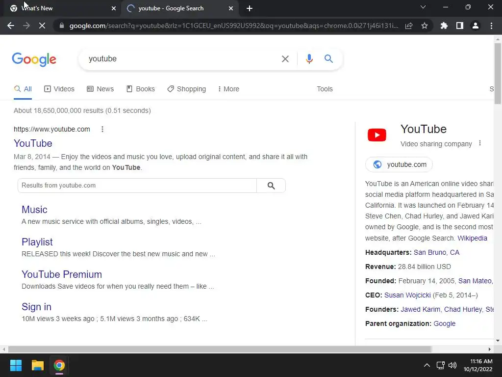Open a new tab
The width and height of the screenshot is (502, 377).
click(250, 8)
